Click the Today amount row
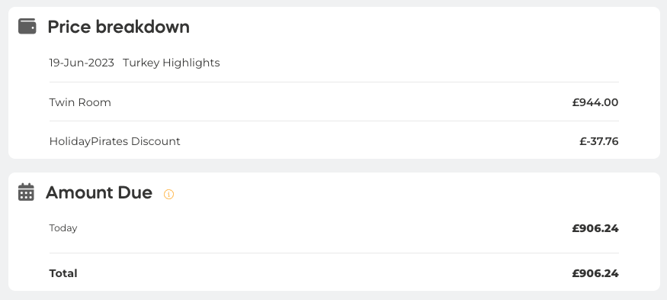 [x=334, y=228]
